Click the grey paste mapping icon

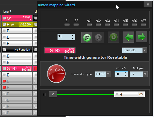pyautogui.click(x=98, y=38)
